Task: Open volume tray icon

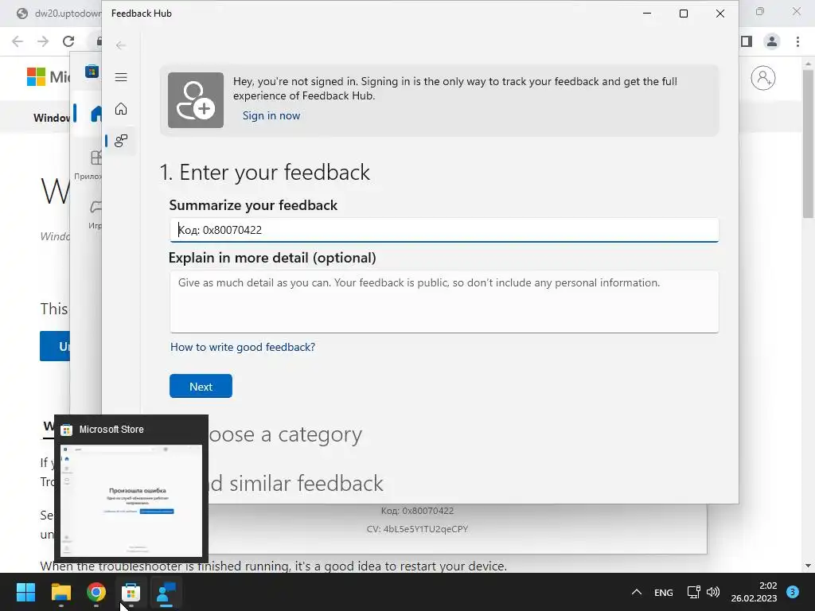Action: (713, 592)
